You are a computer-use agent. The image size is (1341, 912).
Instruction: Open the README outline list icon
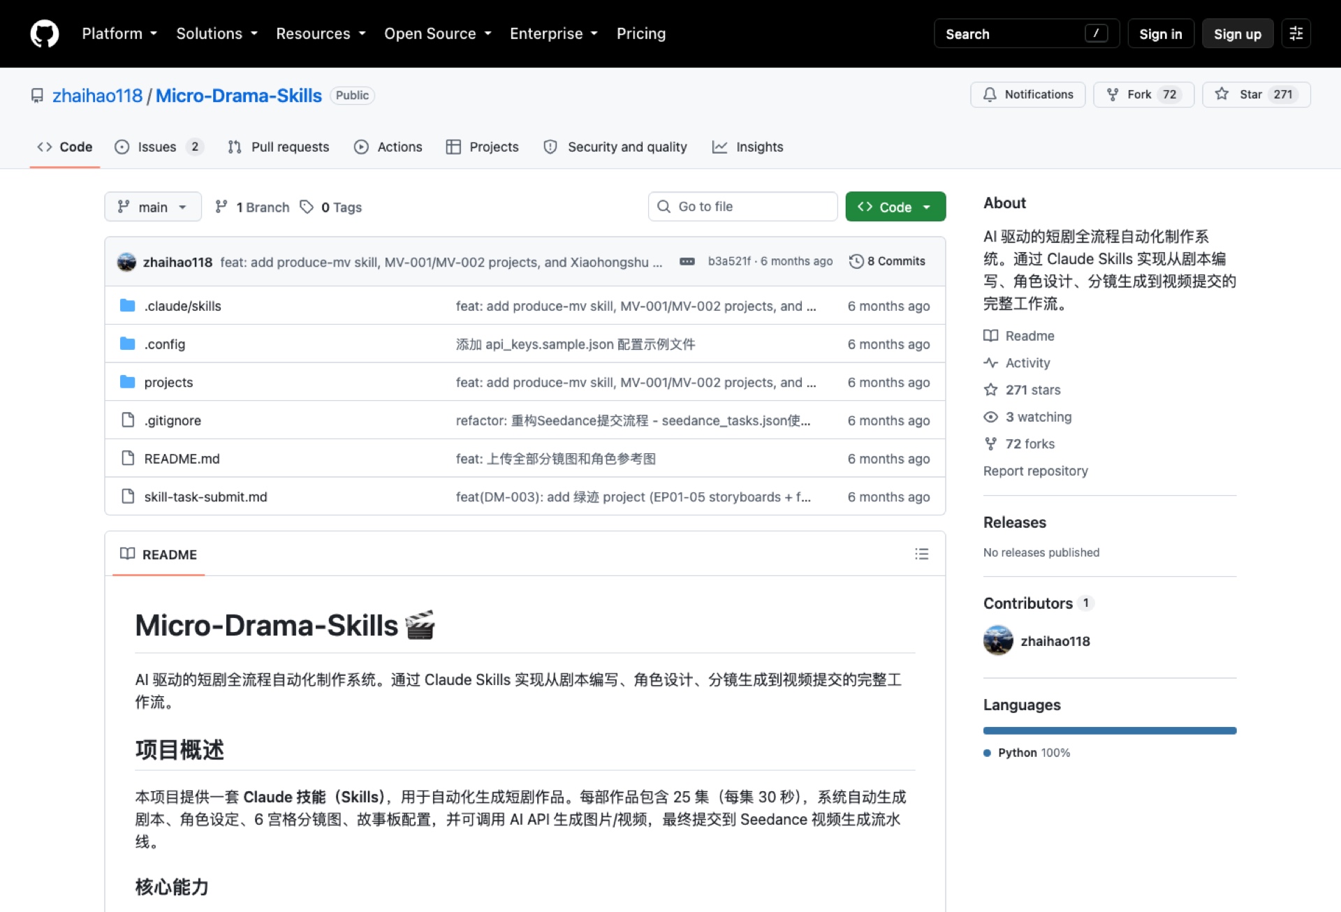(x=922, y=554)
